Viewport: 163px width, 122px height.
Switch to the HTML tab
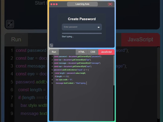(x=81, y=52)
